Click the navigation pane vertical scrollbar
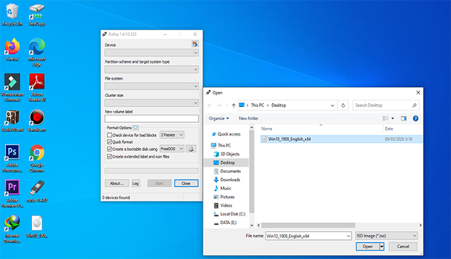 click(x=252, y=172)
